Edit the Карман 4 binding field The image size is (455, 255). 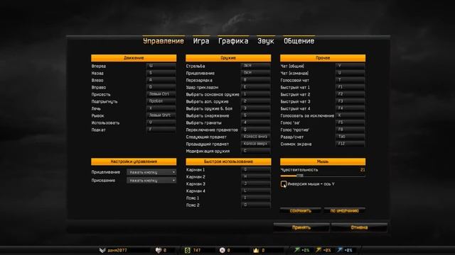click(x=256, y=191)
